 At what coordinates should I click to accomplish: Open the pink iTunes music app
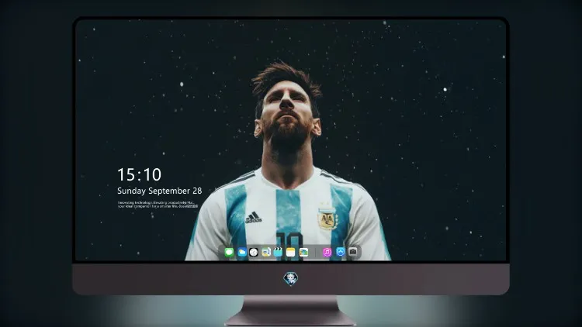[x=327, y=253]
